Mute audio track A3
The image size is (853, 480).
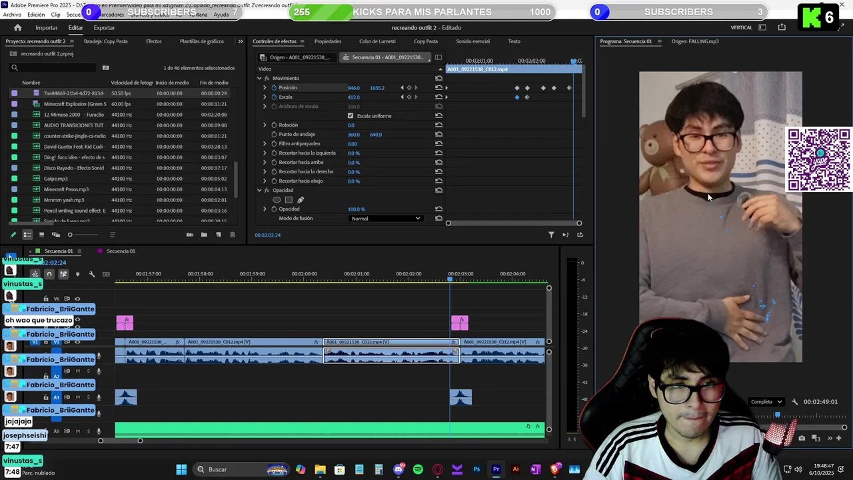tap(77, 397)
